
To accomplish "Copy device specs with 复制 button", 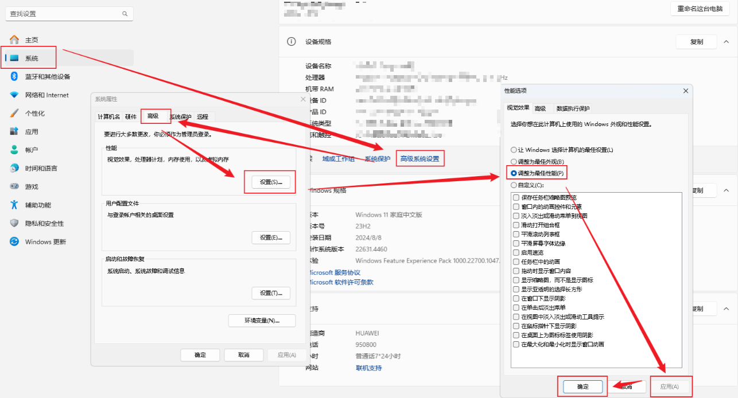I will 696,42.
